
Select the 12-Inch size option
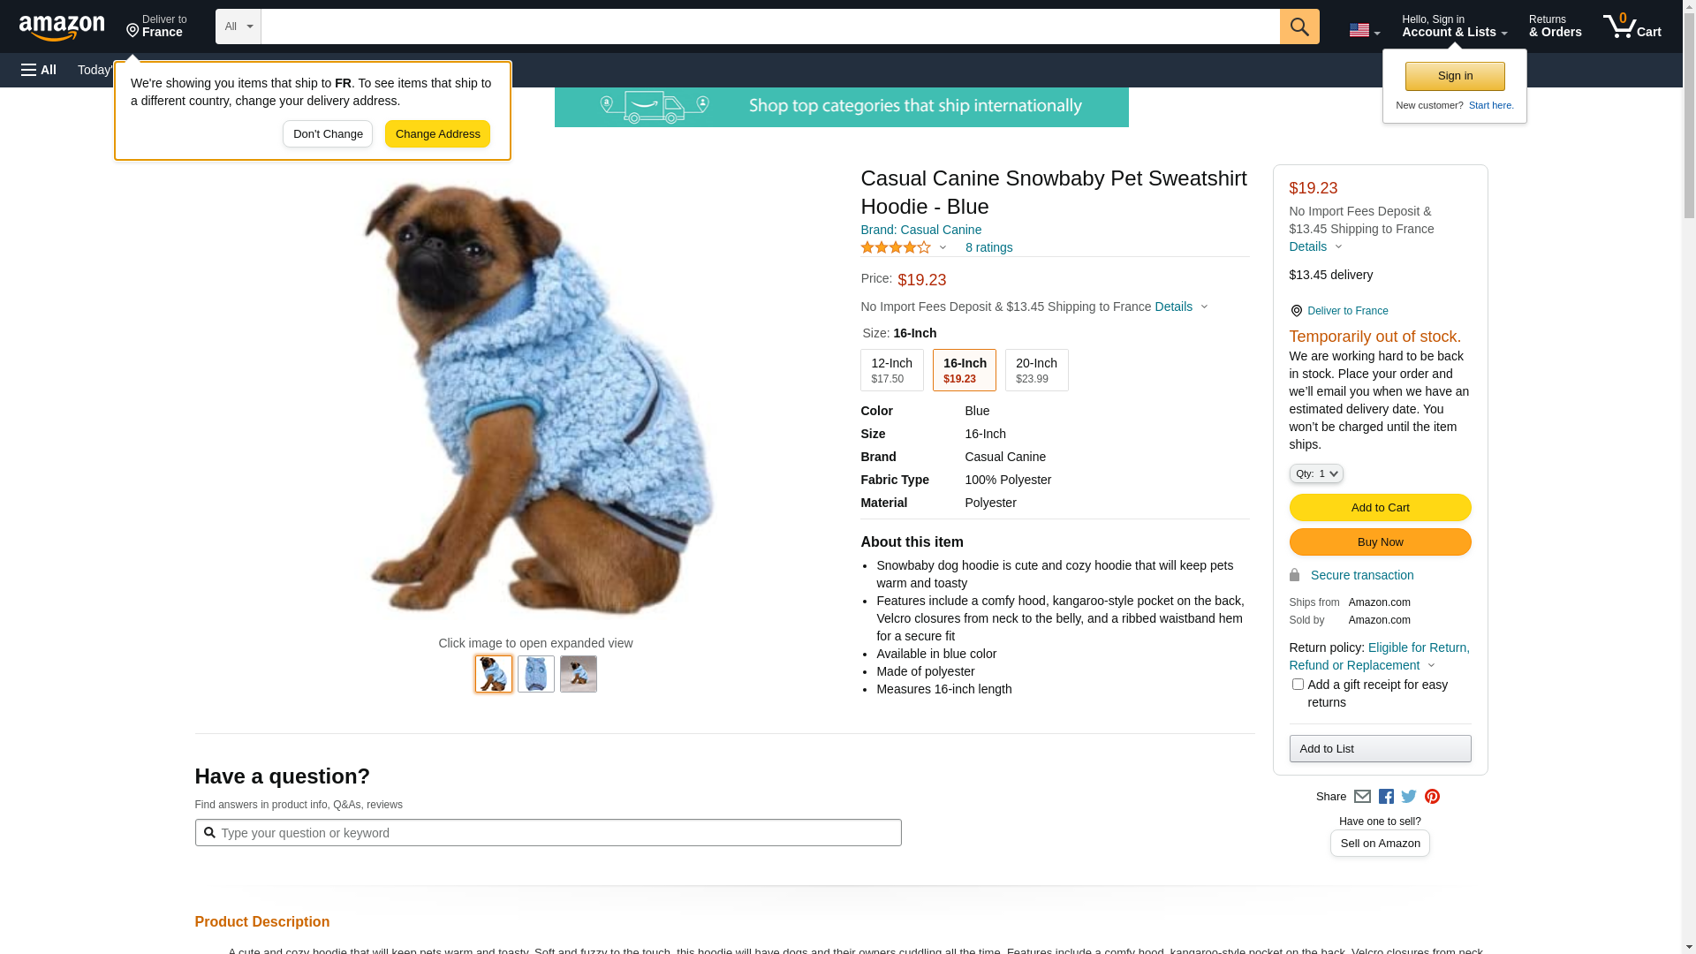click(x=892, y=370)
